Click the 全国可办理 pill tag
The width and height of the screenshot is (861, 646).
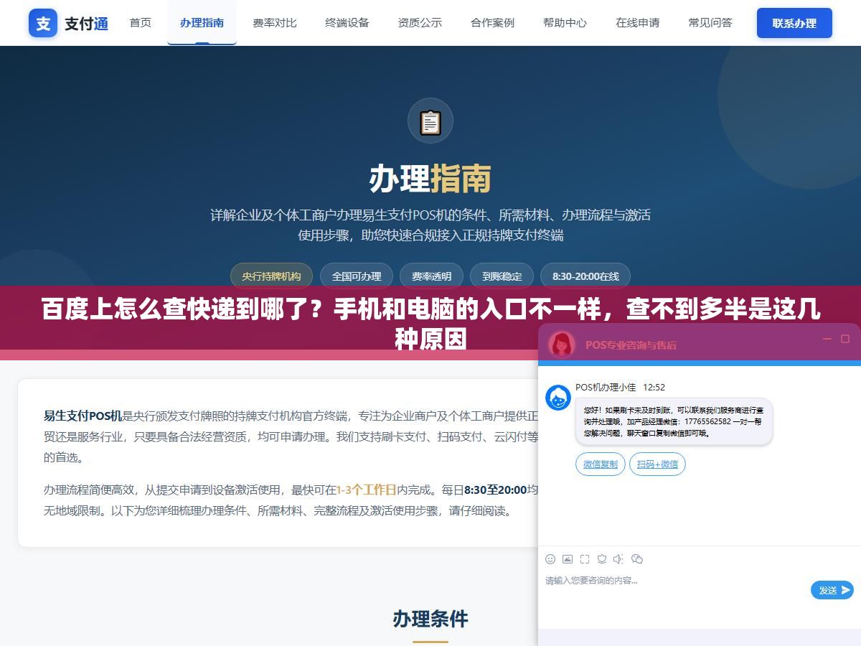pyautogui.click(x=357, y=276)
